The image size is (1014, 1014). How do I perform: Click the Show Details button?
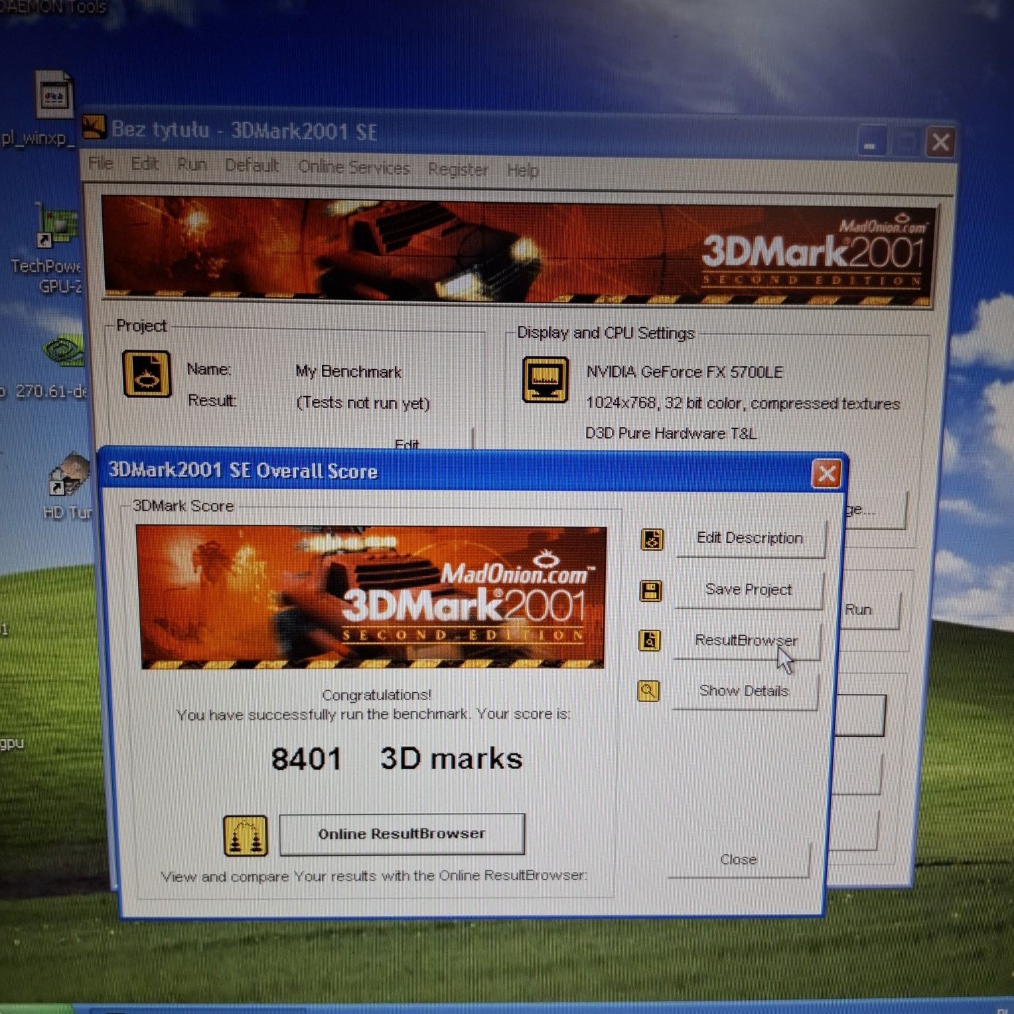[x=744, y=691]
